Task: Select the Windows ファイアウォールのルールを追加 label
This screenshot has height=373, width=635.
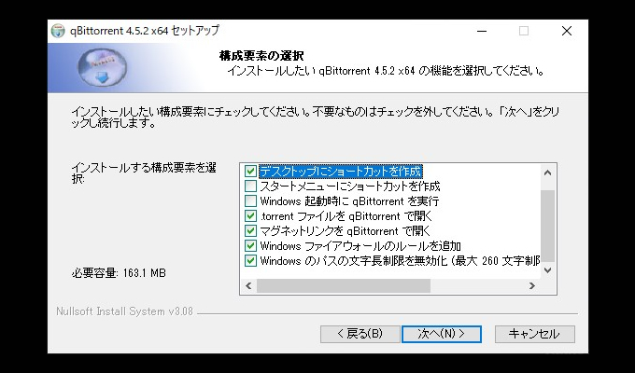Action: pyautogui.click(x=360, y=246)
